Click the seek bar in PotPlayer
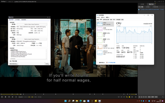The image size is (165, 103). point(64,94)
